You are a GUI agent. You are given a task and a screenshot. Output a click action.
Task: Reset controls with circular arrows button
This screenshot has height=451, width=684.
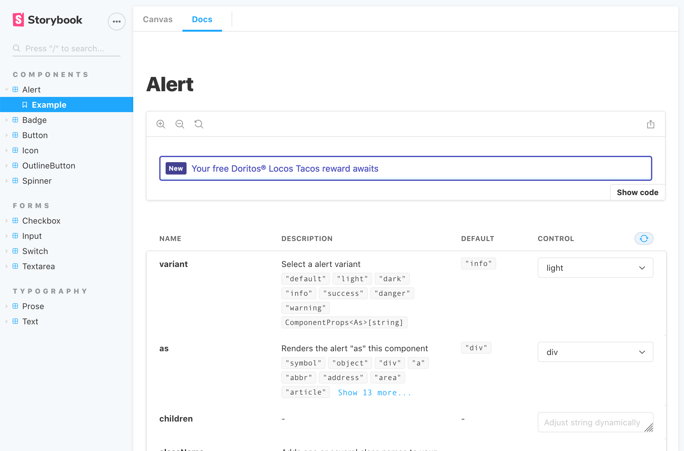click(x=644, y=238)
